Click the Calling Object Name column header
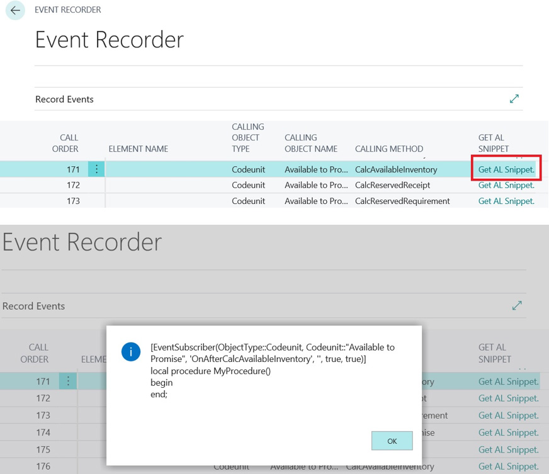 pos(311,143)
